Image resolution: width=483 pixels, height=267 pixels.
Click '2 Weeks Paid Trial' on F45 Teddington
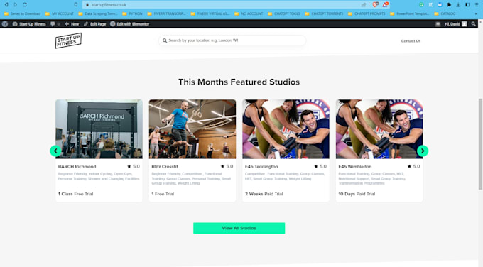click(264, 194)
